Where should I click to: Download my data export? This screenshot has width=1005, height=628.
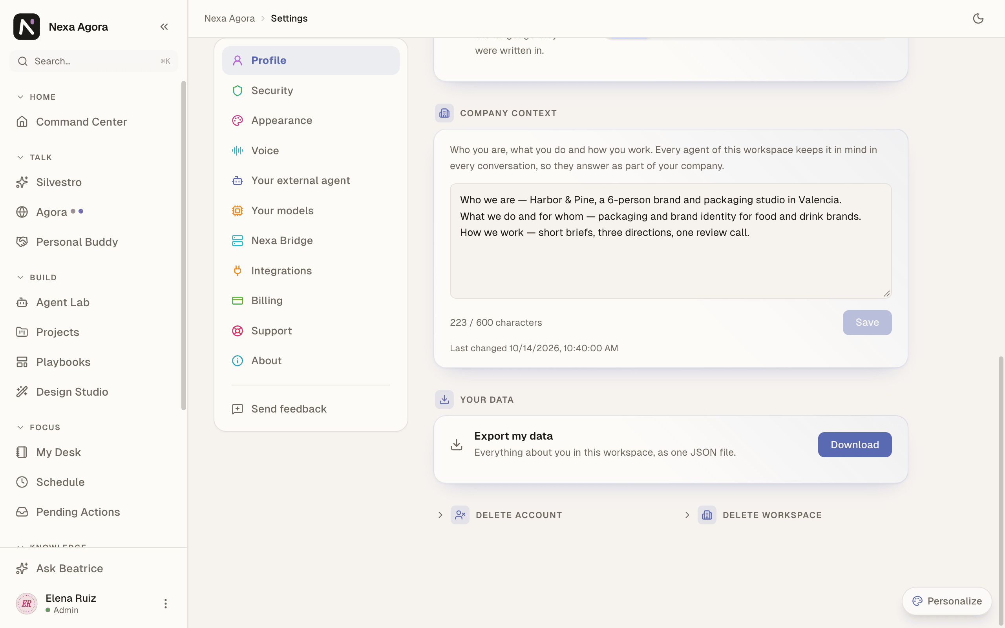(855, 444)
